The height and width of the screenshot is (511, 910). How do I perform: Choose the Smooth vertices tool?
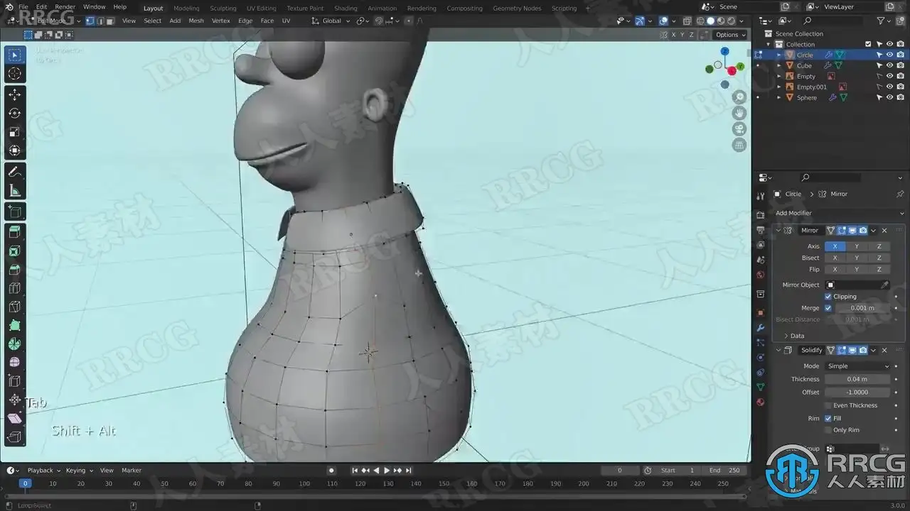[15, 363]
